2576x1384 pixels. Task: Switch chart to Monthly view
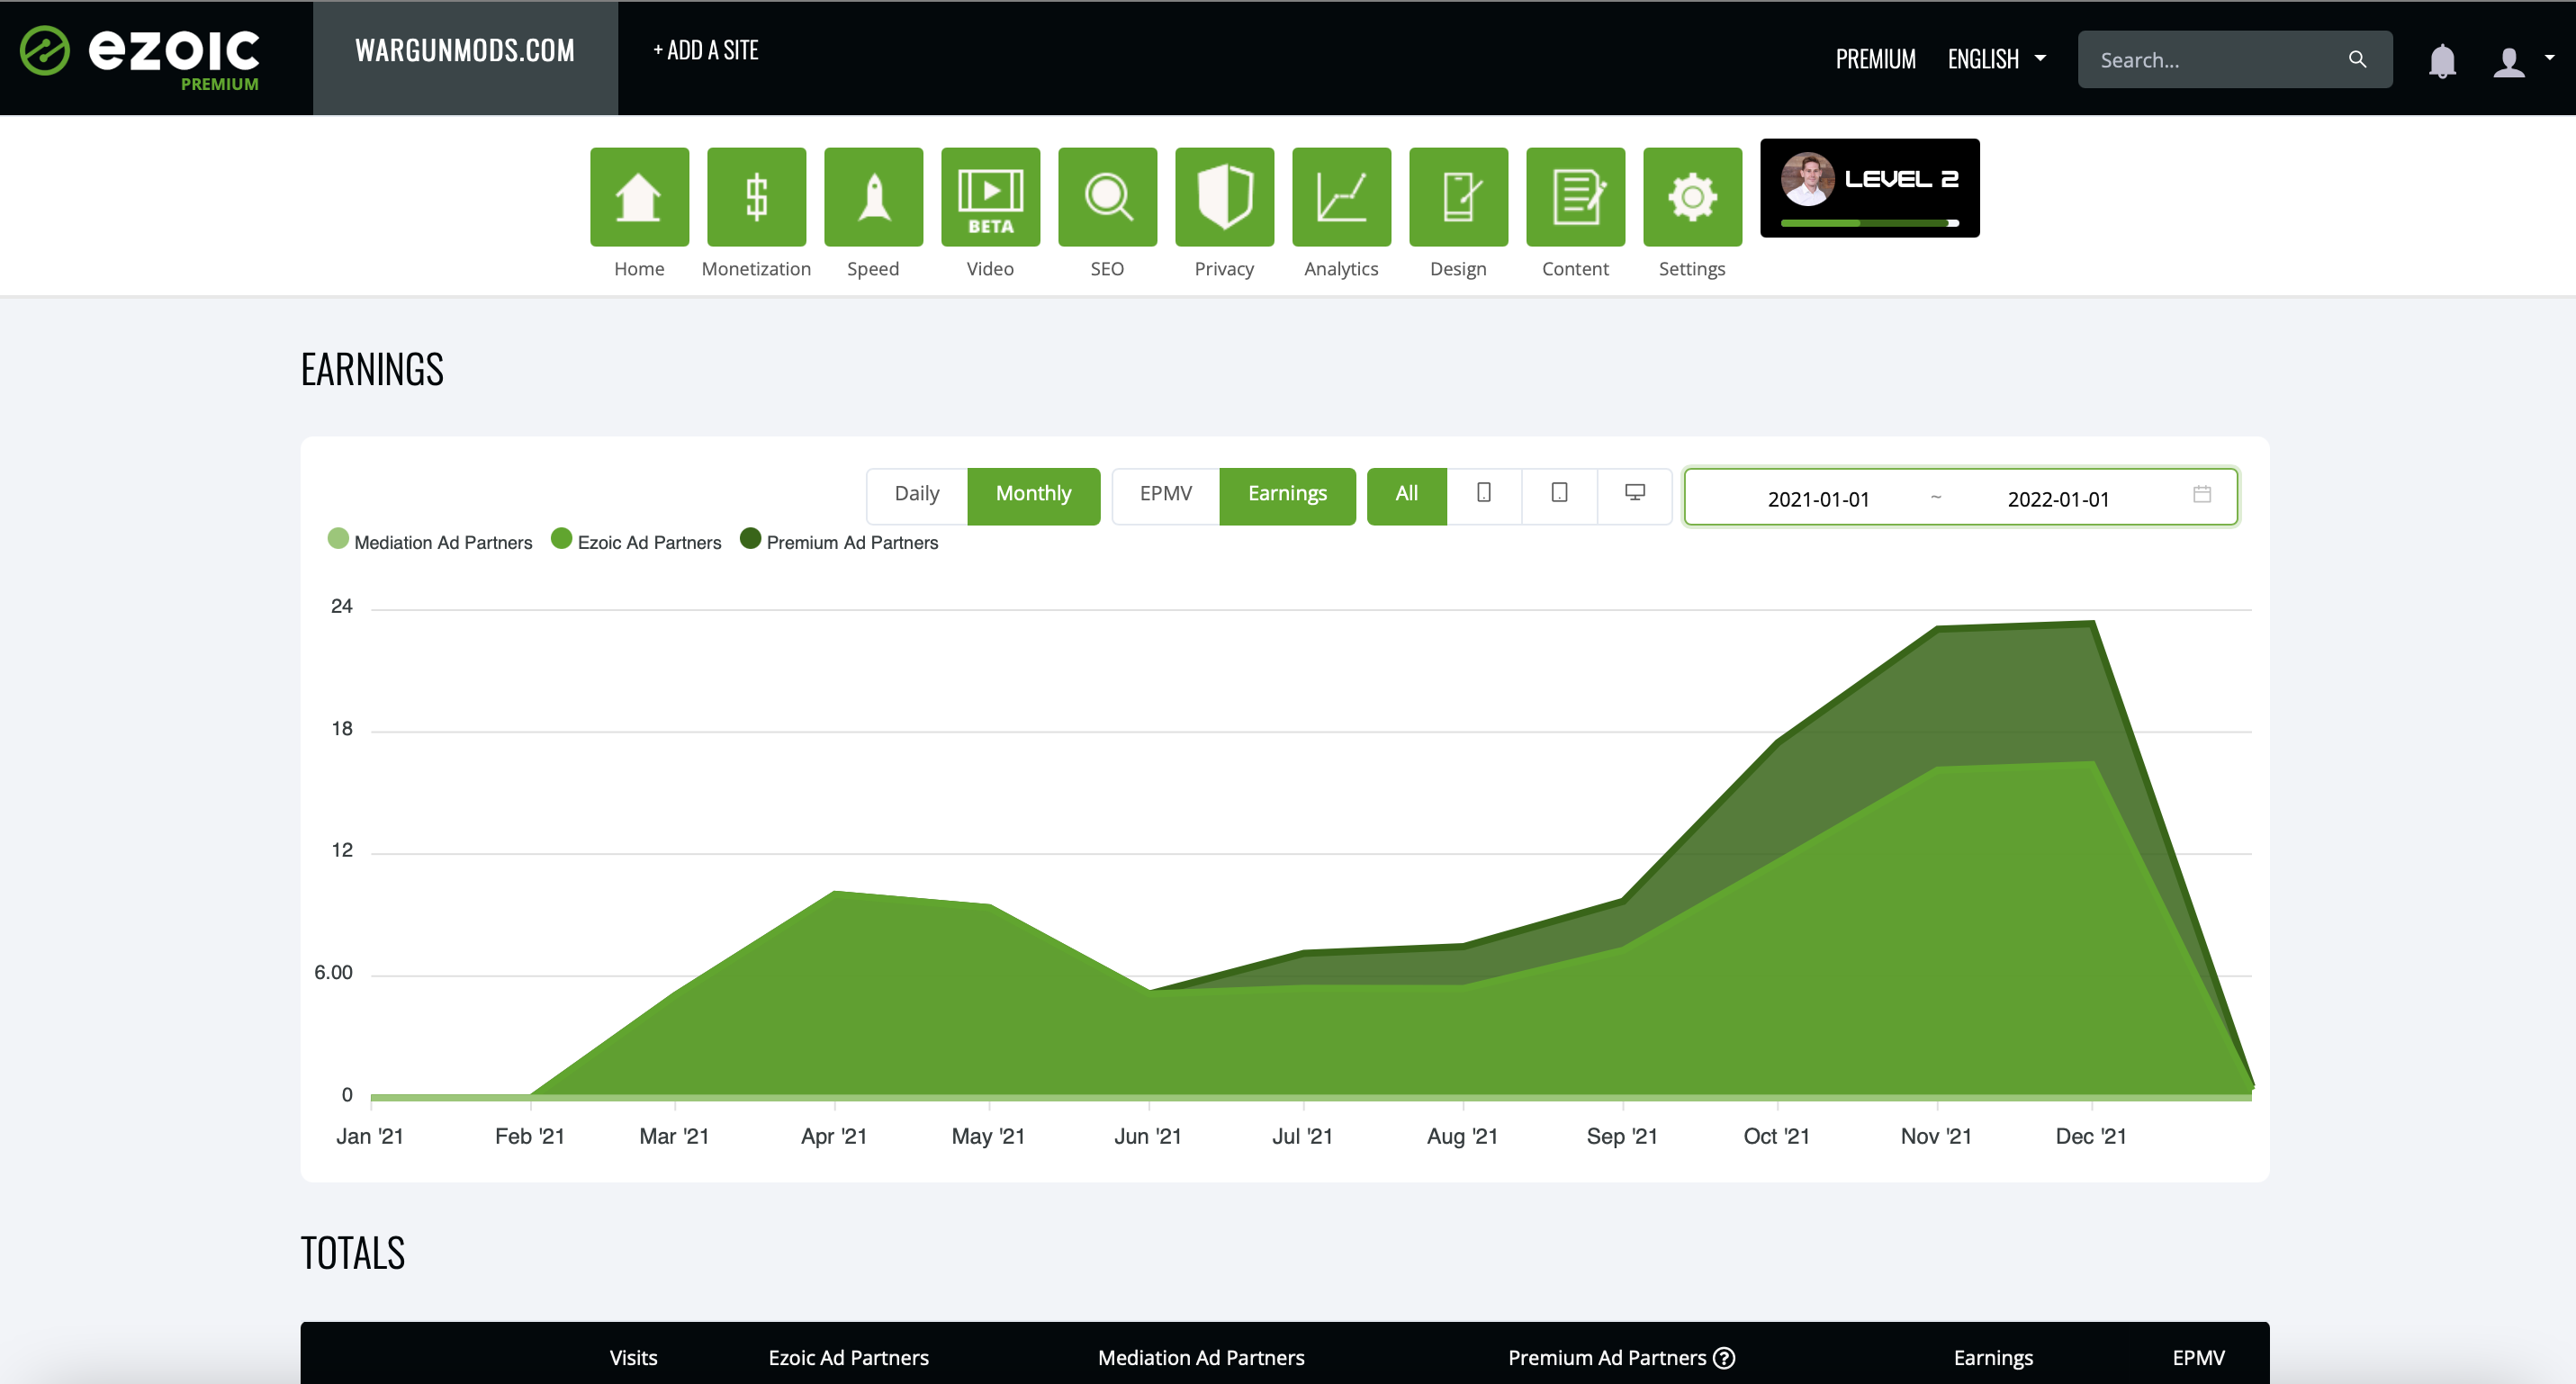coord(1033,495)
